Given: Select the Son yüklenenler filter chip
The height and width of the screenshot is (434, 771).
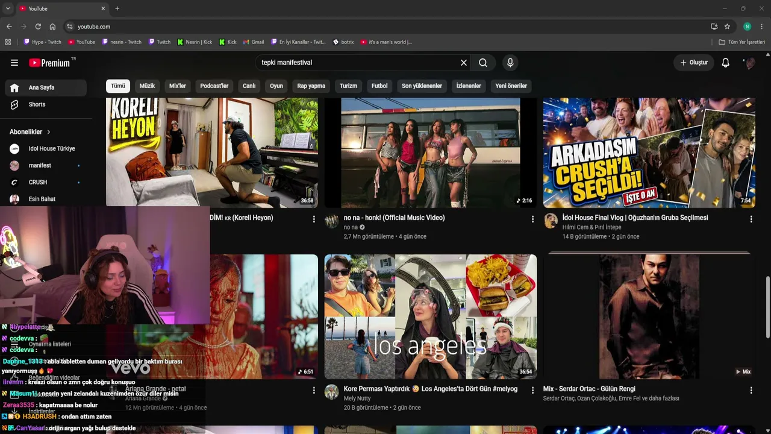Looking at the screenshot, I should [422, 86].
